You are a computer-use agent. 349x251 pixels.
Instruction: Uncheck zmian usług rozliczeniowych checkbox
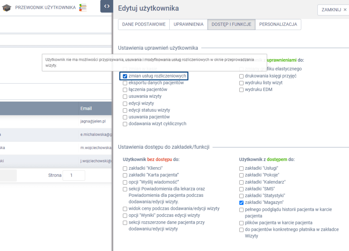[125, 76]
